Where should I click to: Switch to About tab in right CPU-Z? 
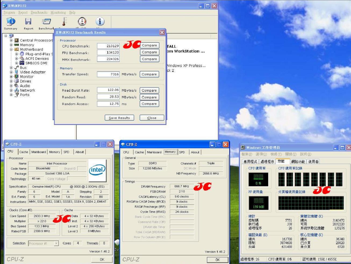(195, 152)
